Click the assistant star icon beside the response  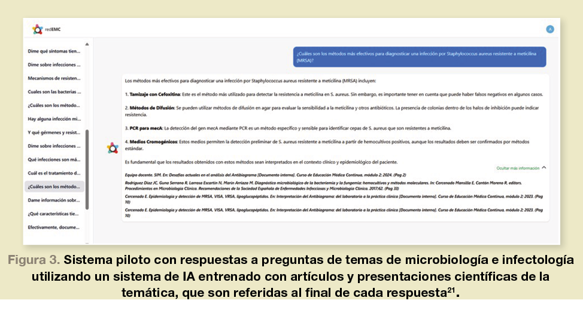113,148
